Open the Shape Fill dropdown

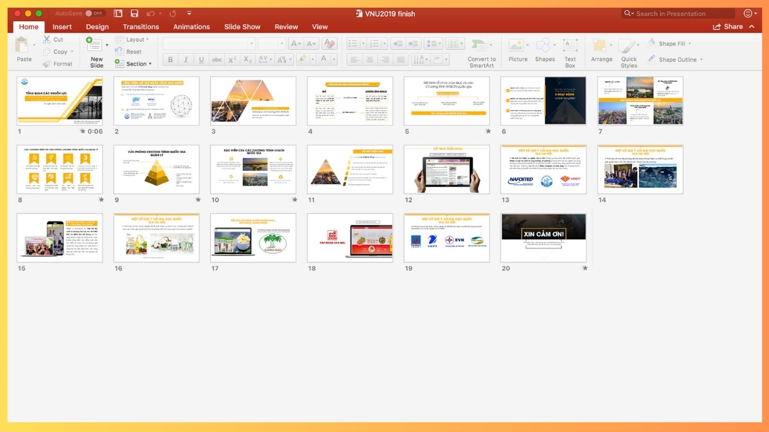click(x=670, y=43)
